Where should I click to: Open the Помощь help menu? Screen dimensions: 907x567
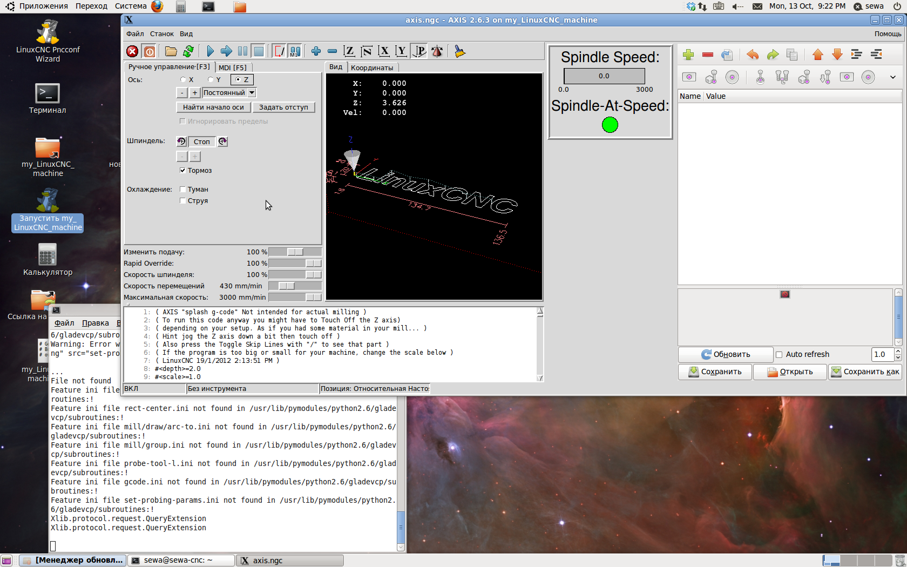888,33
